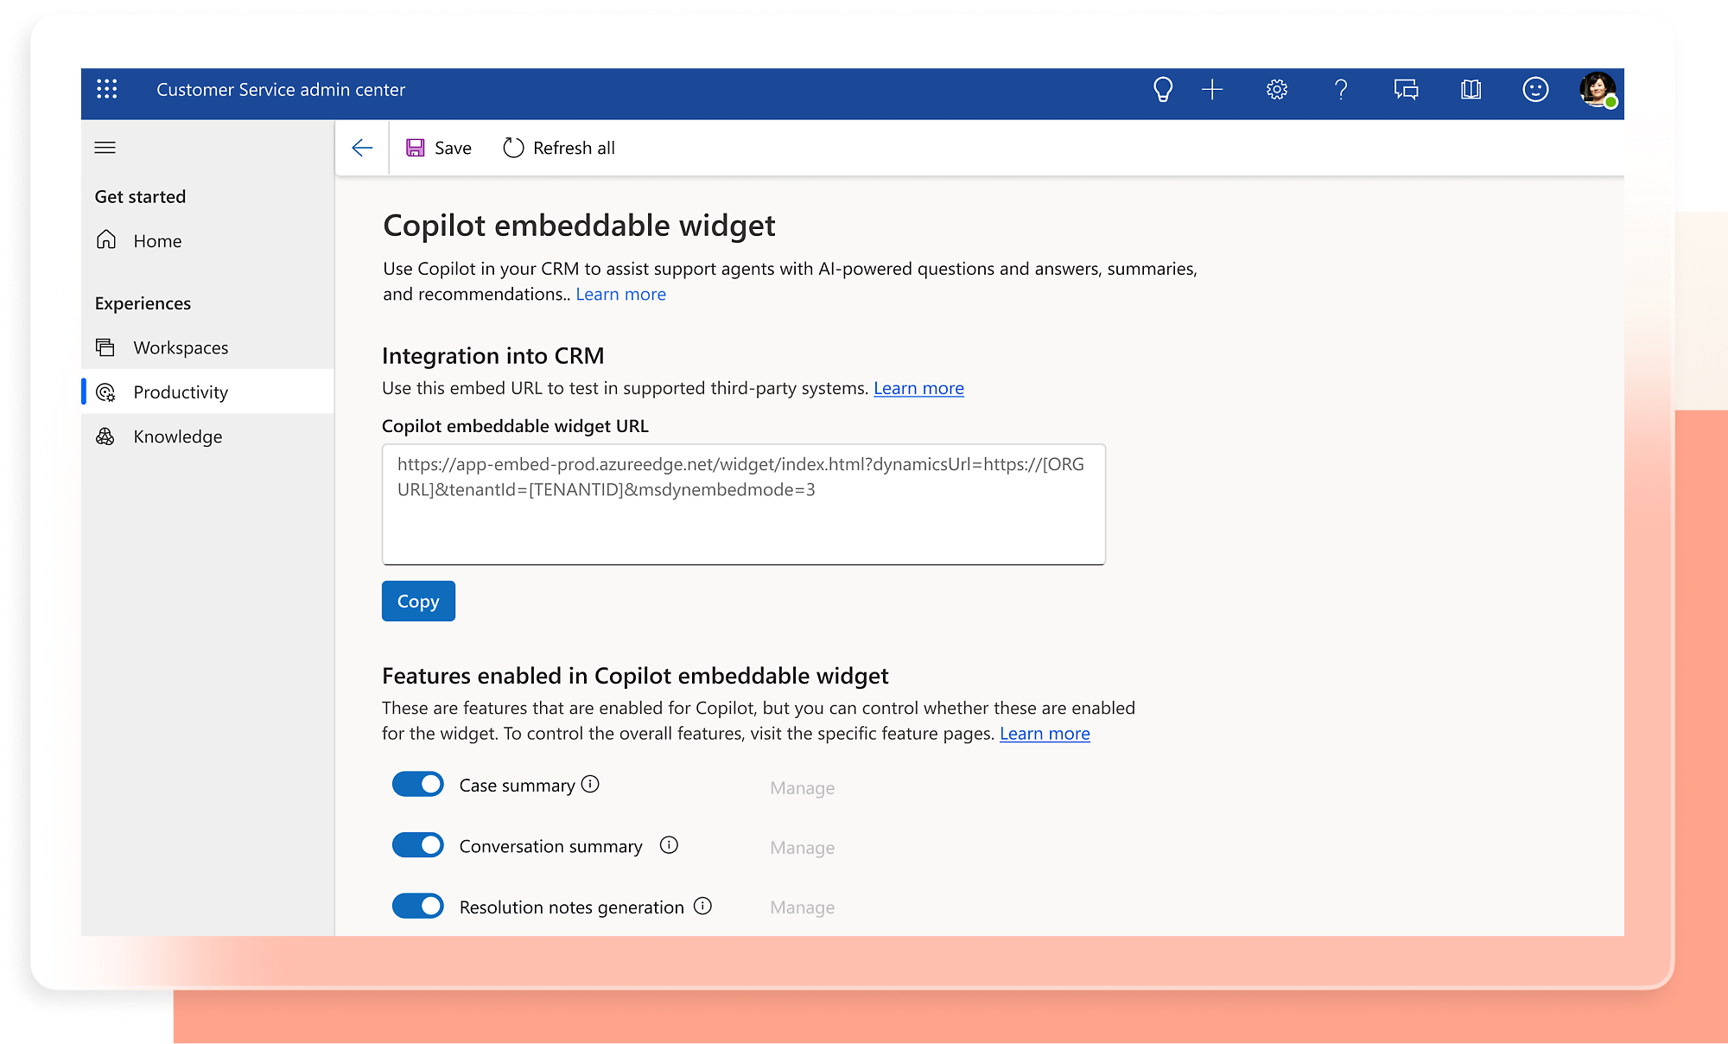The height and width of the screenshot is (1044, 1728).
Task: Click the Refresh all command label
Action: click(574, 148)
